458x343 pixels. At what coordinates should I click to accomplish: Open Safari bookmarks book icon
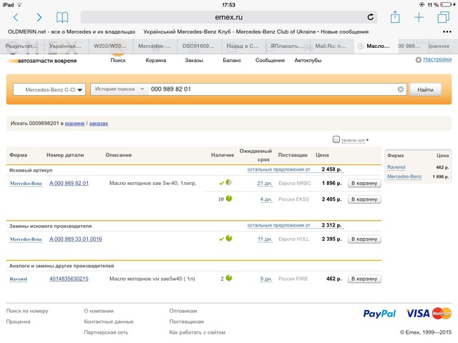tap(62, 17)
